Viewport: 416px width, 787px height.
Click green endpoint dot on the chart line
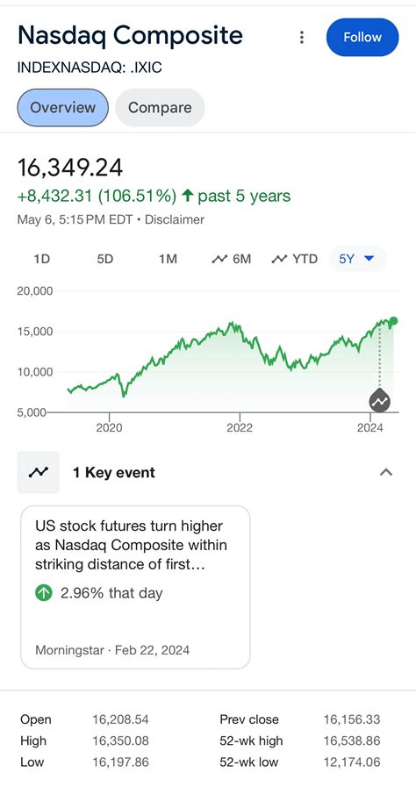tap(393, 321)
